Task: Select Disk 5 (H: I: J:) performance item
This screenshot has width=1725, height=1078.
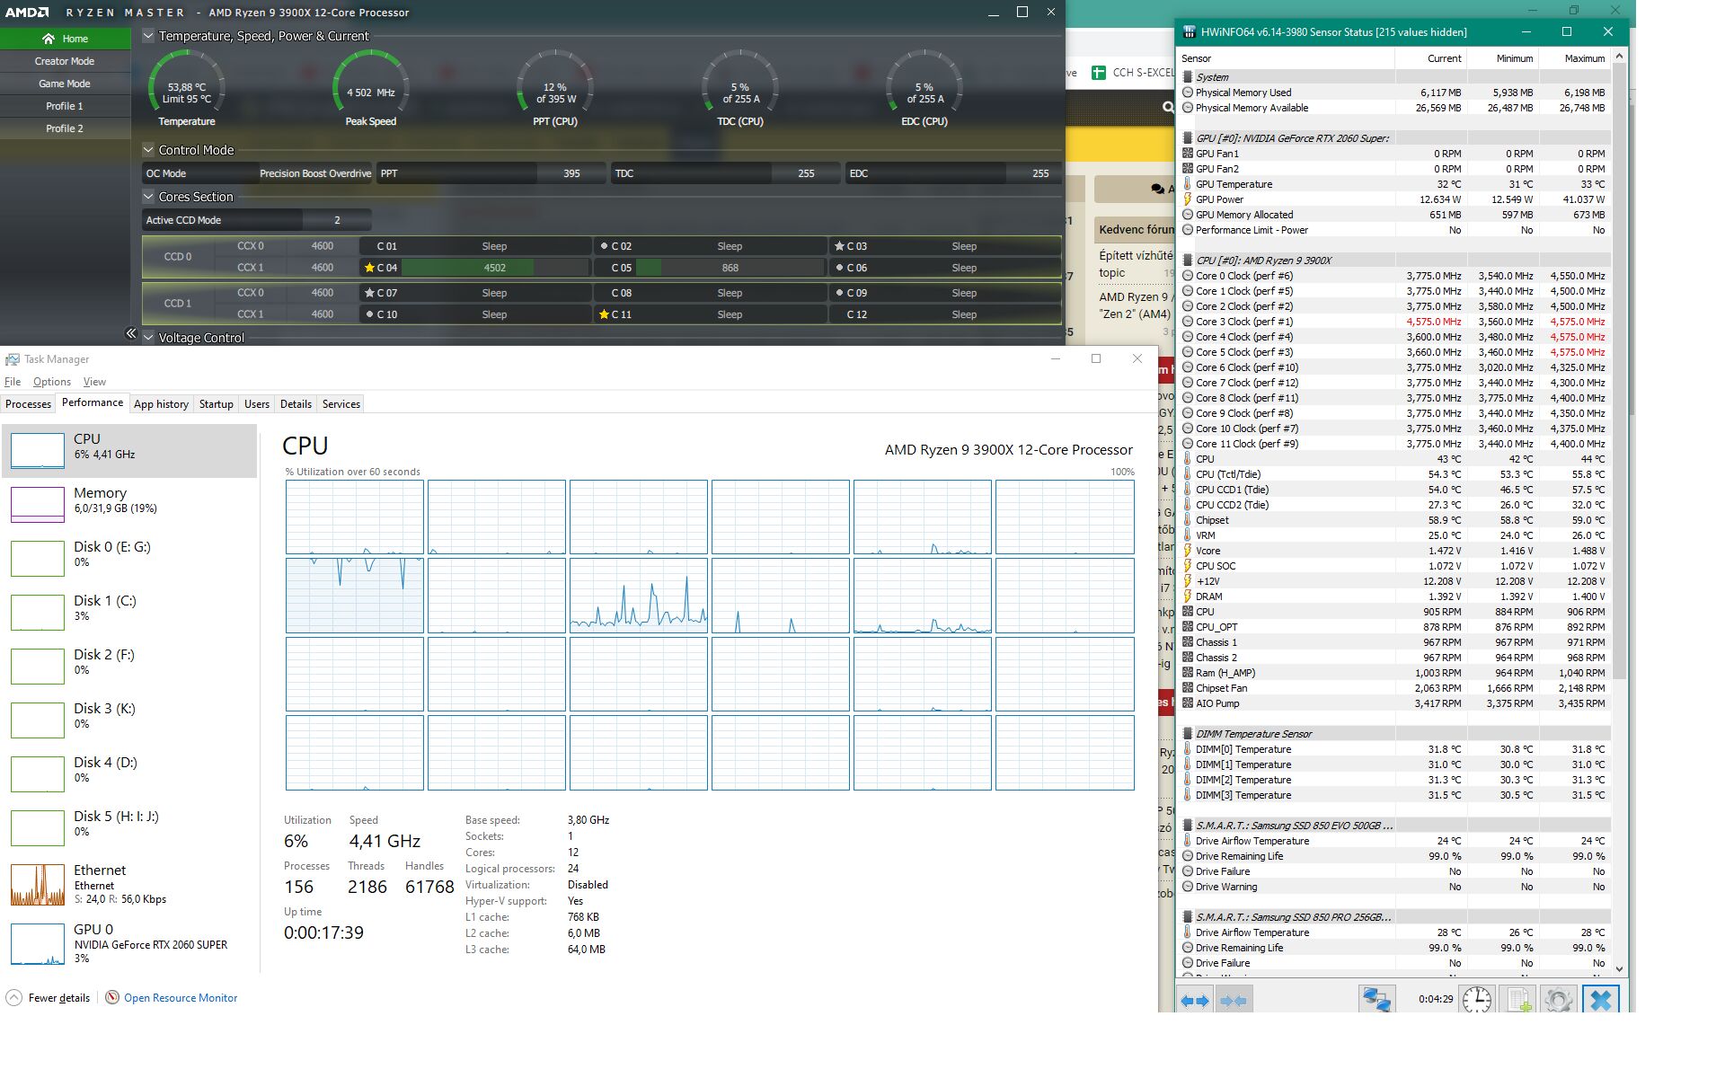Action: (129, 827)
